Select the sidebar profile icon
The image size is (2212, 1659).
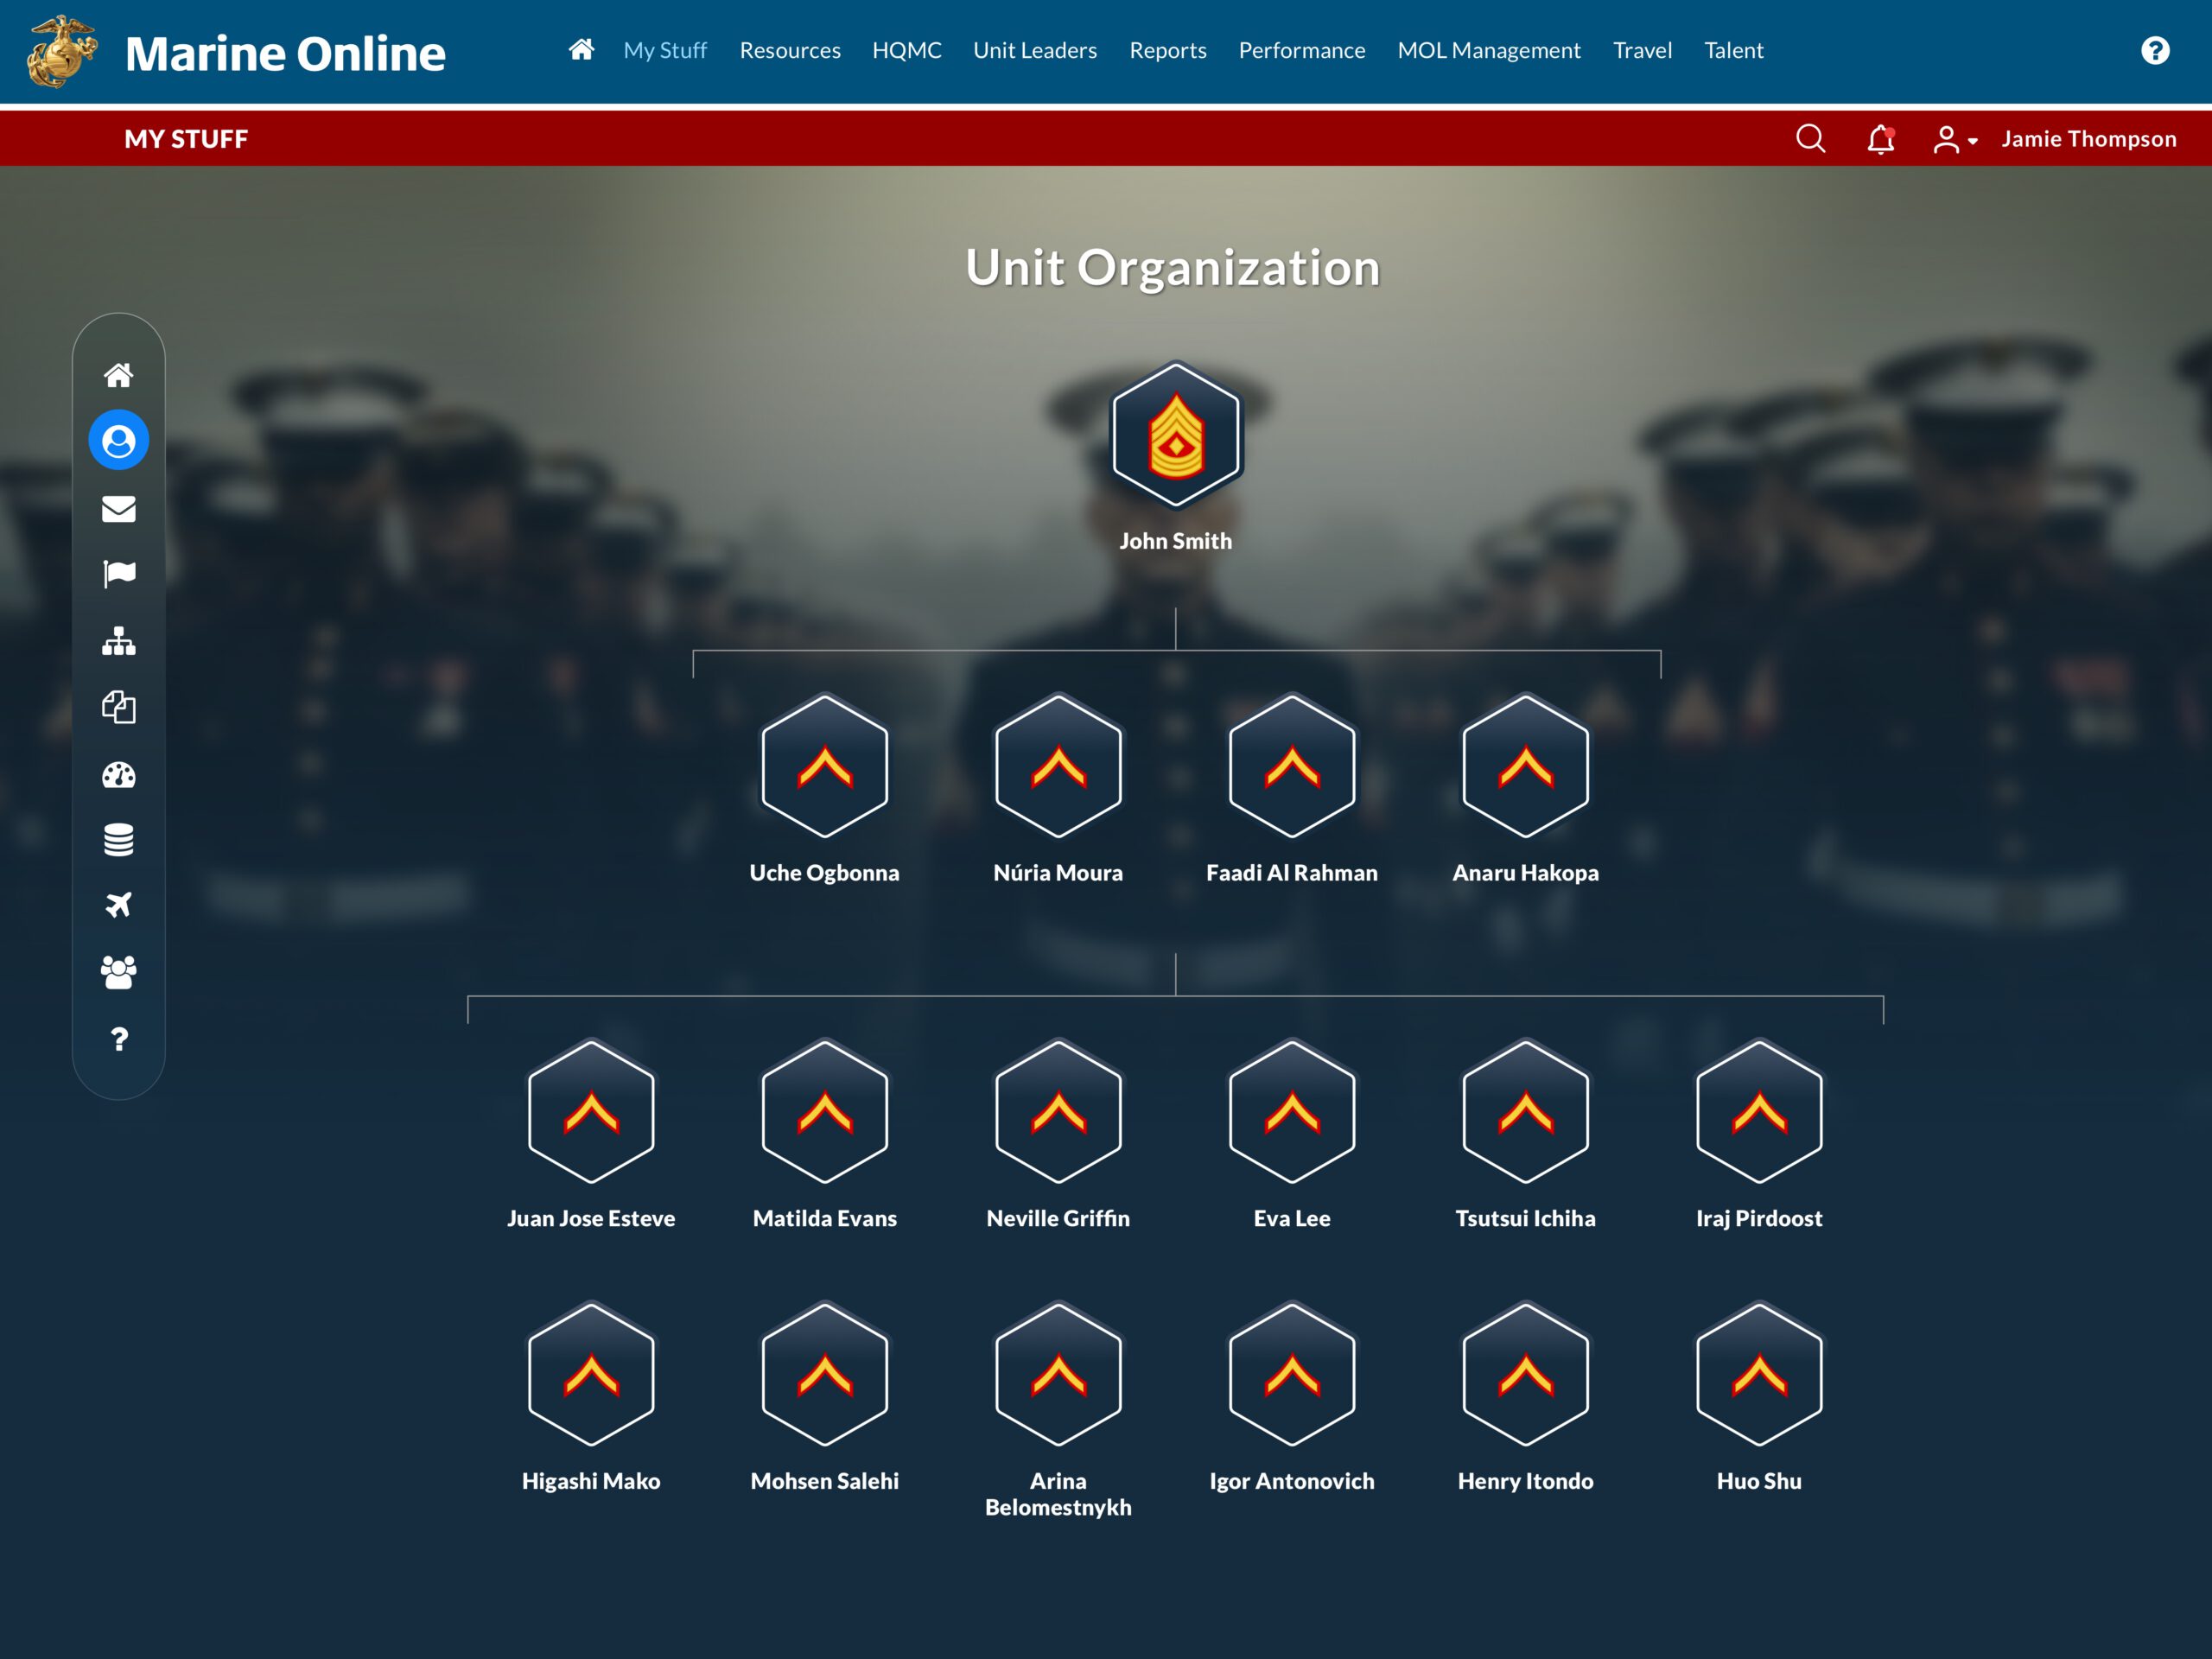tap(119, 440)
